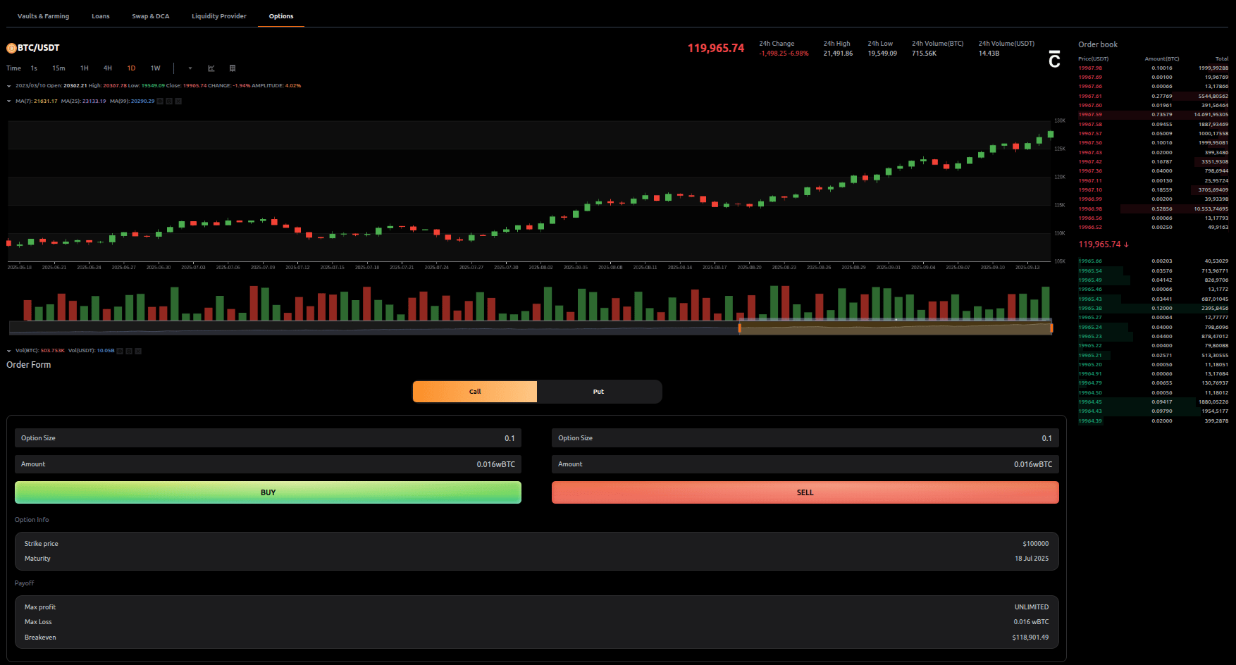Viewport: 1236px width, 665px height.
Task: Collapse the Vol indicator row triangle
Action: (x=8, y=351)
